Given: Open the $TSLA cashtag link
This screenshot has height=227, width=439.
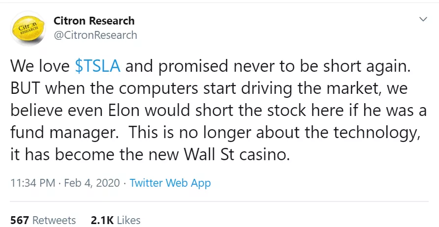Looking at the screenshot, I should pos(98,66).
